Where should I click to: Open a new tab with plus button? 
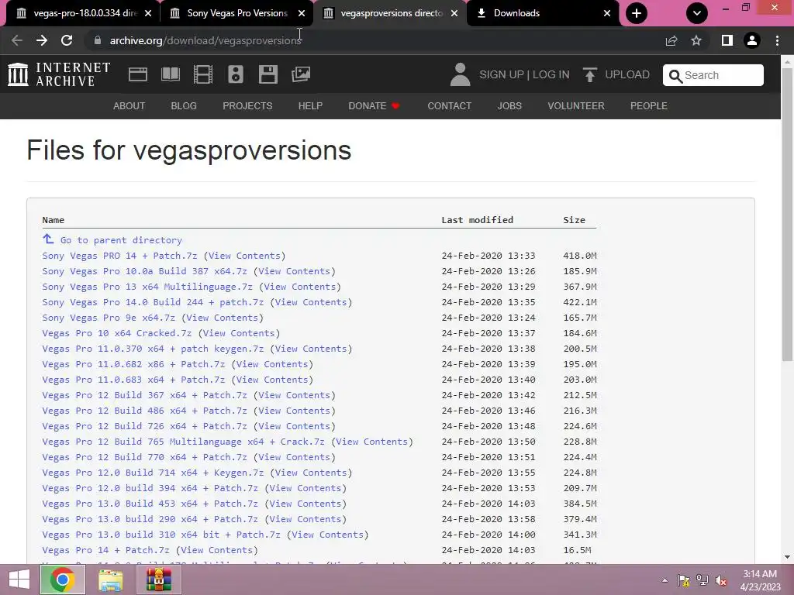pos(637,13)
